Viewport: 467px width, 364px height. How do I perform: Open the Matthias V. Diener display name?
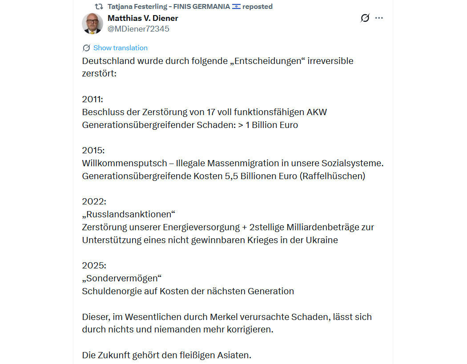point(143,18)
